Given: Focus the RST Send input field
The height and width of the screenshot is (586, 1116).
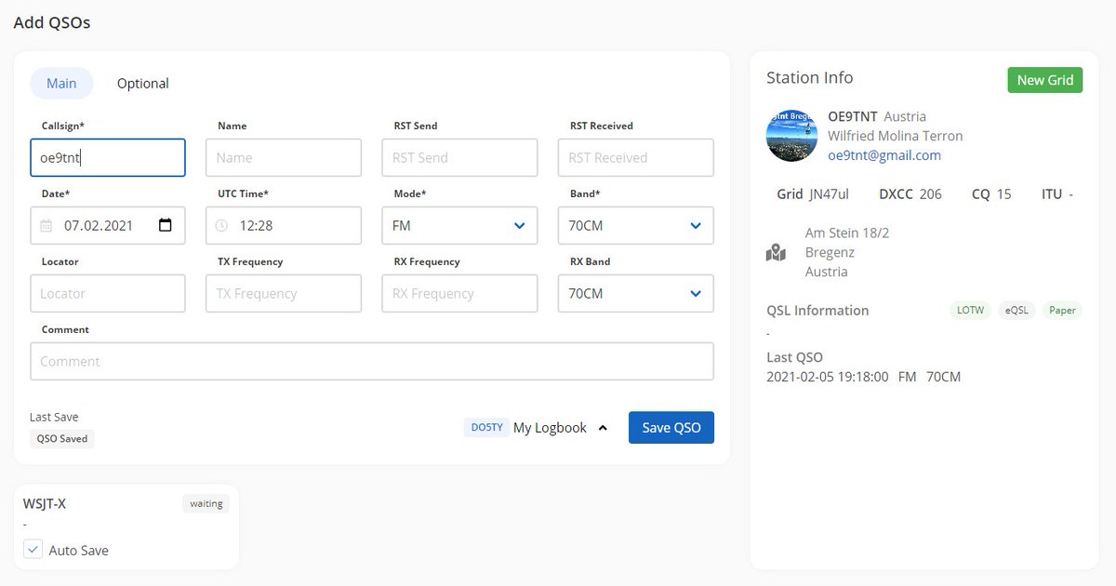Looking at the screenshot, I should pos(459,157).
